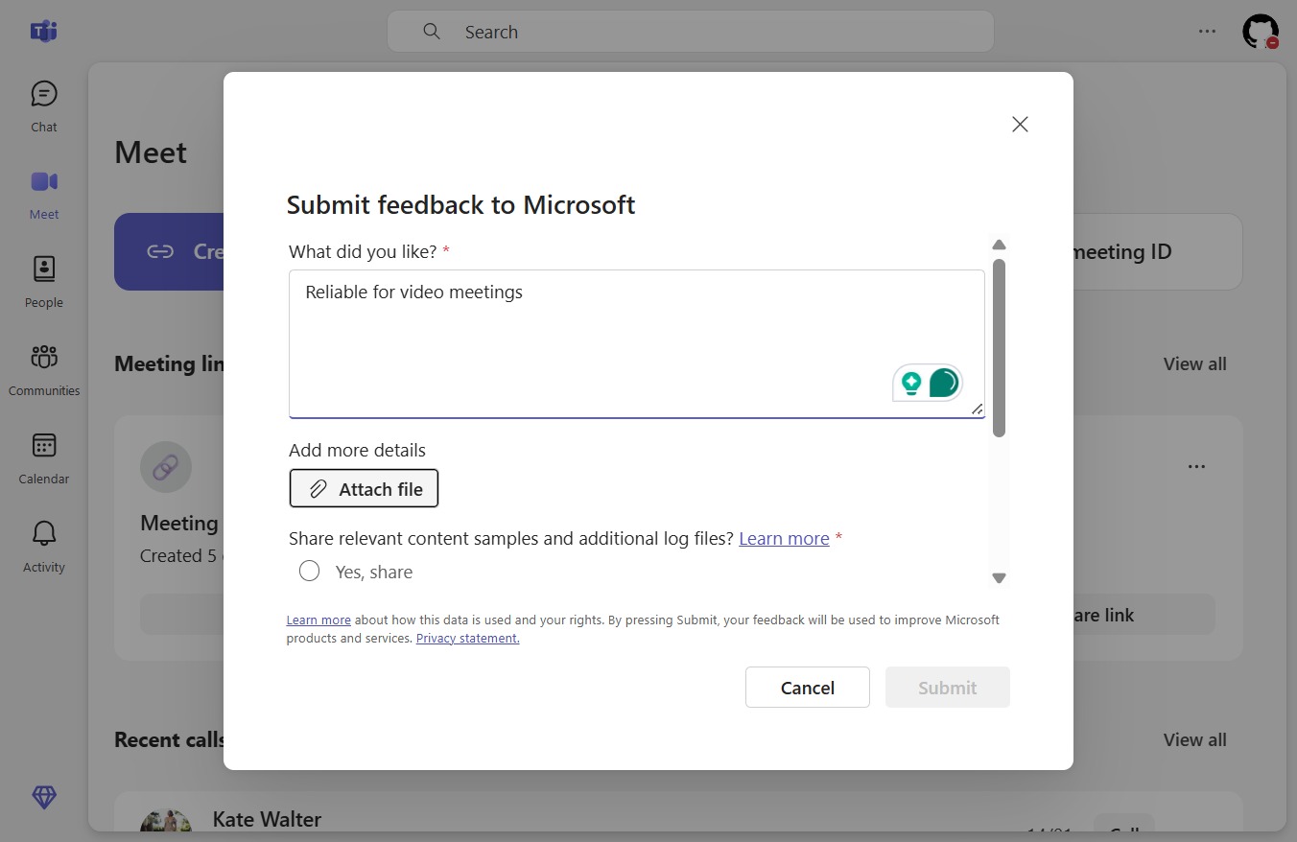Click the scroll down arrow in dialog
This screenshot has width=1297, height=842.
click(x=999, y=578)
